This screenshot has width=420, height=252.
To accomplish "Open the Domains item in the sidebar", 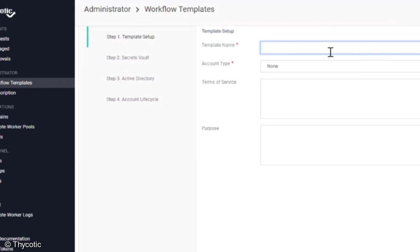I will click(4, 117).
